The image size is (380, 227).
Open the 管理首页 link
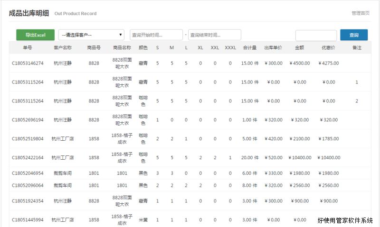click(361, 13)
